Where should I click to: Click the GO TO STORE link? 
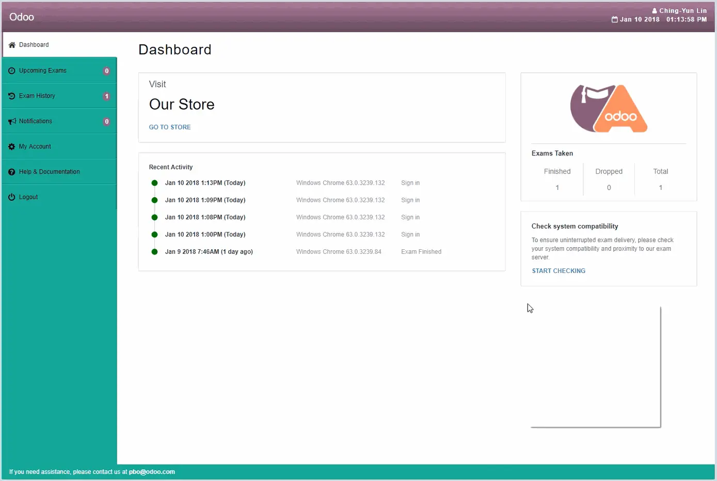tap(170, 127)
